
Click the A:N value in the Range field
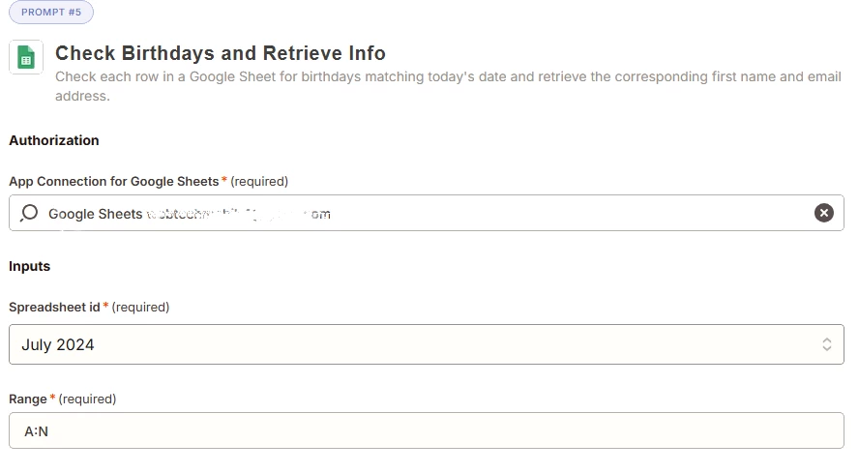point(36,431)
